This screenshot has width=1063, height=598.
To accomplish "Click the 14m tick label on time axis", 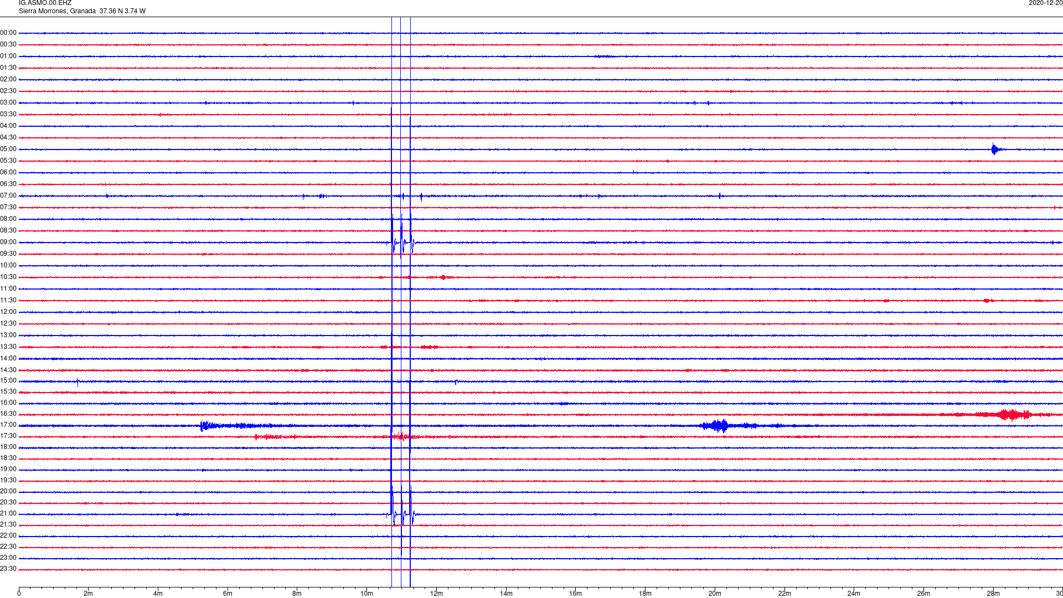I will coord(506,594).
